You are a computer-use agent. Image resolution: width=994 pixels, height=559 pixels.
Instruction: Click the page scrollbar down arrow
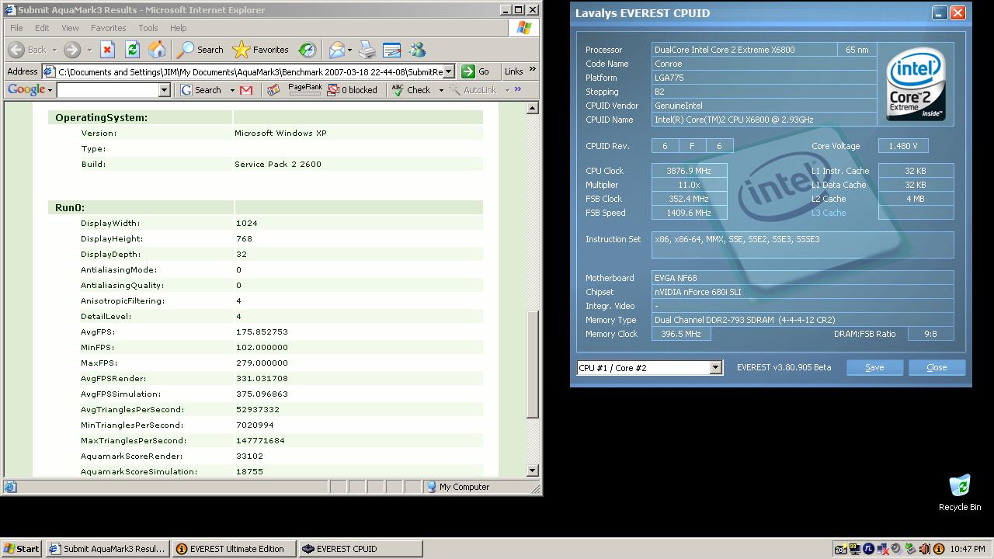click(x=533, y=470)
